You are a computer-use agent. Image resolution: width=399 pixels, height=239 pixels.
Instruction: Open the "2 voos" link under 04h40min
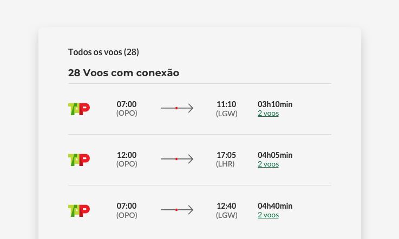pos(268,215)
